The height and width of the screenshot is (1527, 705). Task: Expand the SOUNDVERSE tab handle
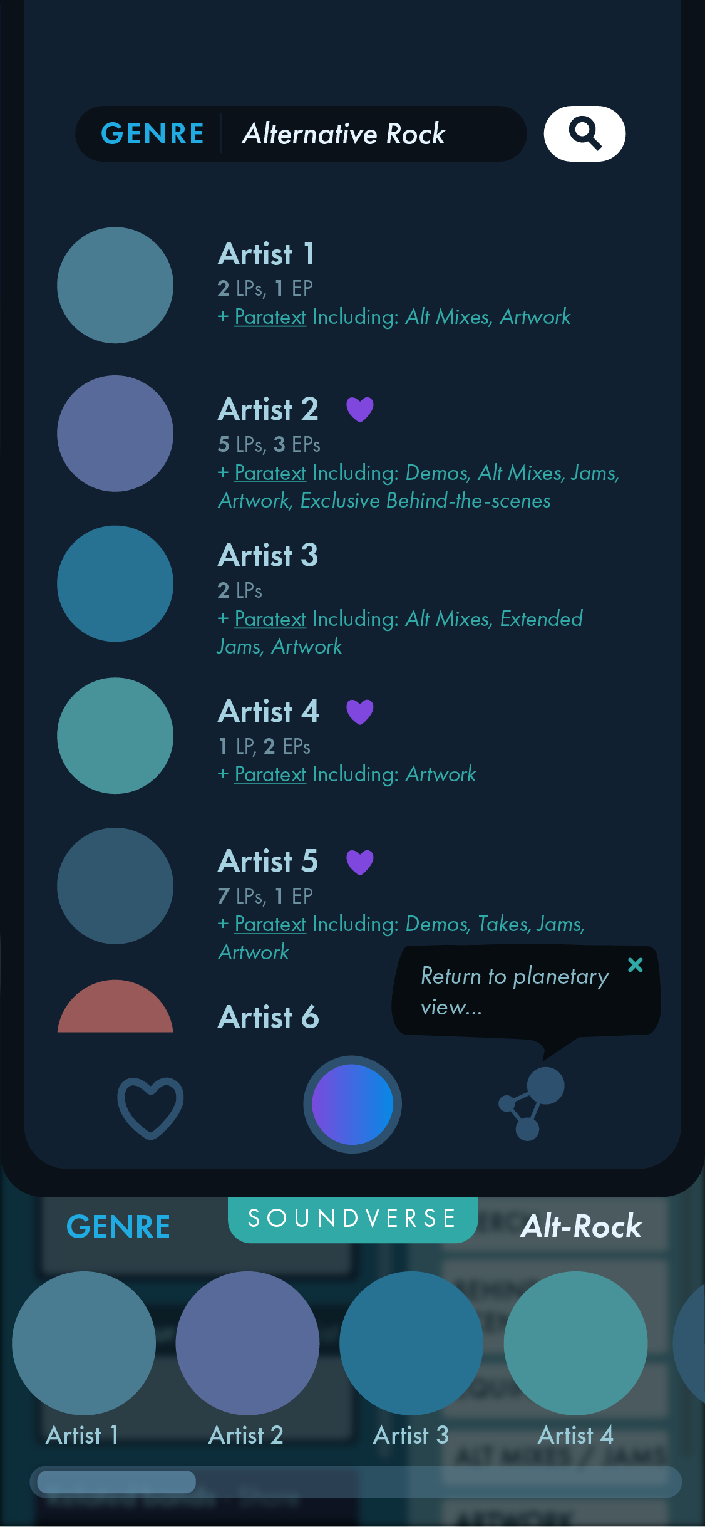352,1219
